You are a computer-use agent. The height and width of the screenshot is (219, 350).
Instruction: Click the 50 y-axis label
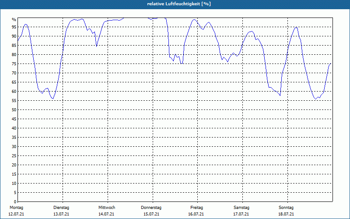tap(14, 110)
